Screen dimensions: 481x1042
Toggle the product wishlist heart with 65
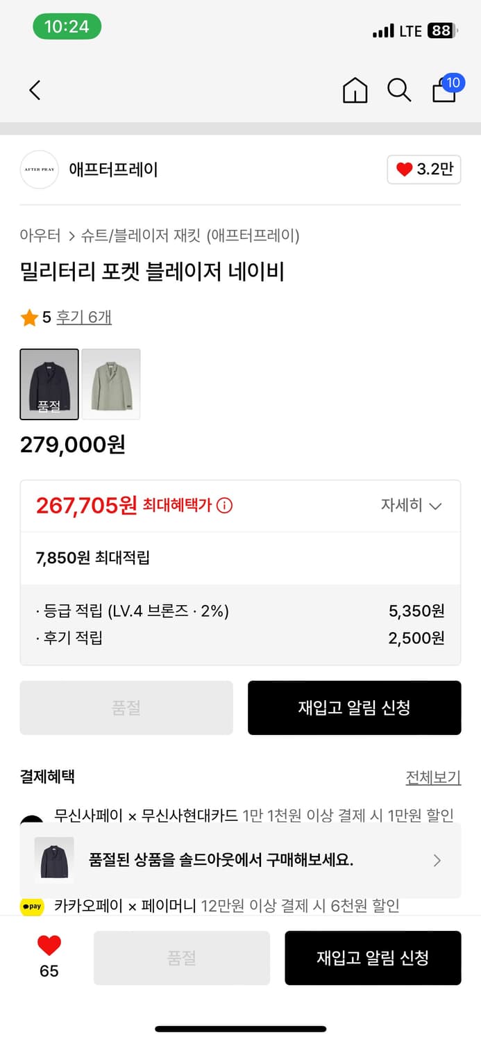[49, 946]
